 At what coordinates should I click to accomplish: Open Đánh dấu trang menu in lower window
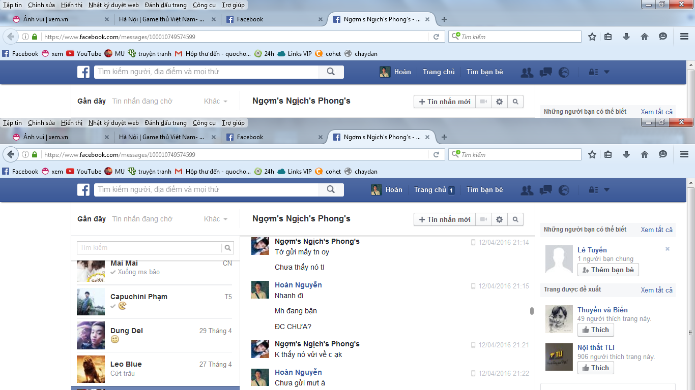166,123
